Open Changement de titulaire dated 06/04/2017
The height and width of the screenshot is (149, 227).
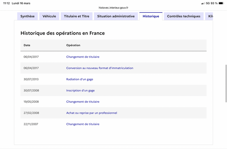click(83, 57)
